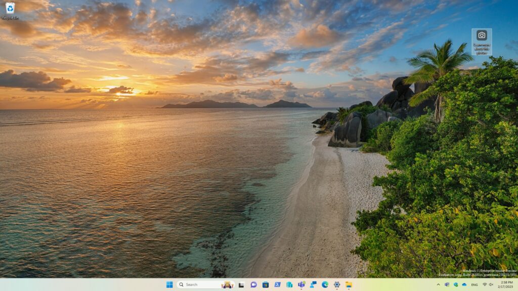Image resolution: width=518 pixels, height=291 pixels.
Task: Launch the purple Chat app on taskbar
Action: click(253, 284)
